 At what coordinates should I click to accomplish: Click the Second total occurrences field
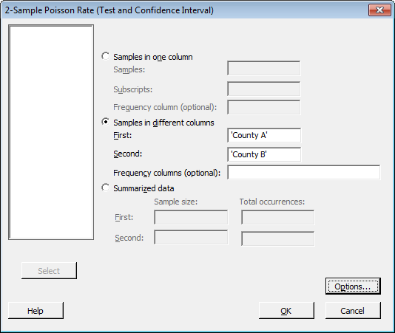pyautogui.click(x=278, y=238)
